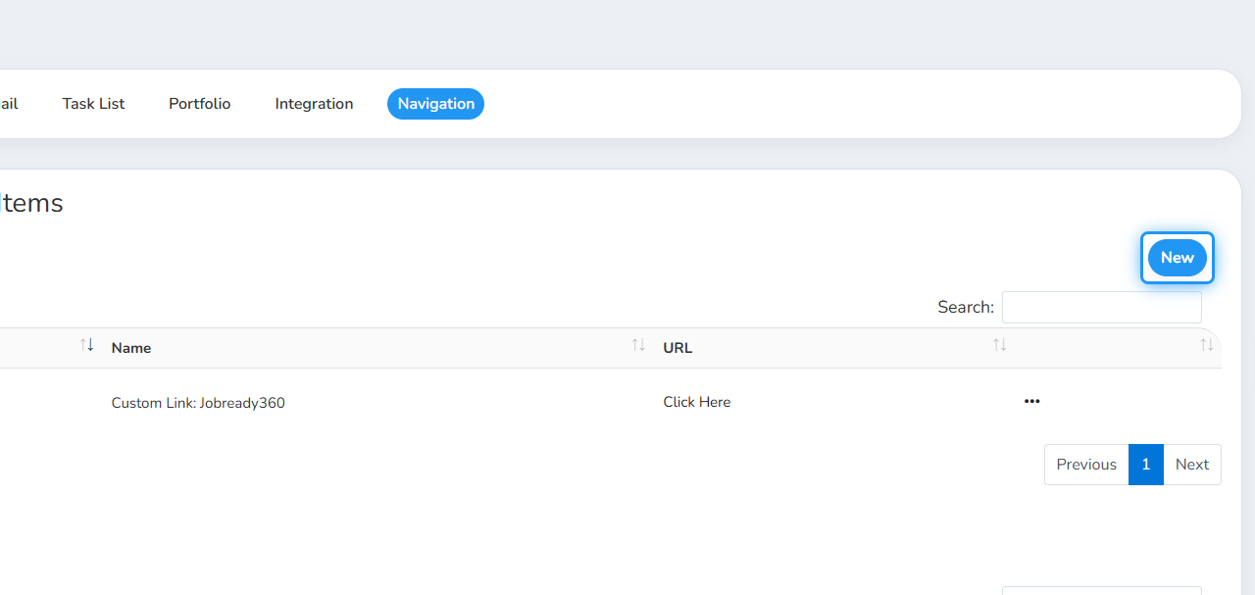Go to the Next page
This screenshot has height=595, width=1255.
pos(1192,465)
